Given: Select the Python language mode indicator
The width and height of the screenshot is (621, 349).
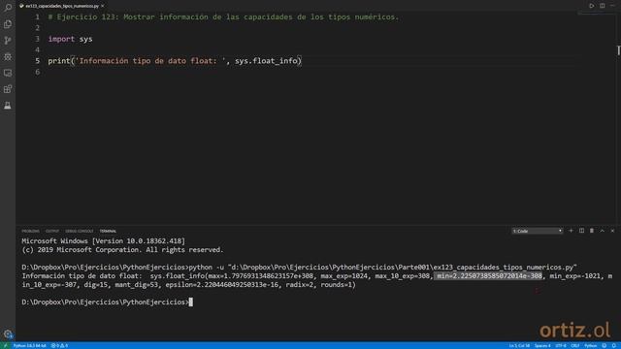Looking at the screenshot, I should (x=591, y=346).
